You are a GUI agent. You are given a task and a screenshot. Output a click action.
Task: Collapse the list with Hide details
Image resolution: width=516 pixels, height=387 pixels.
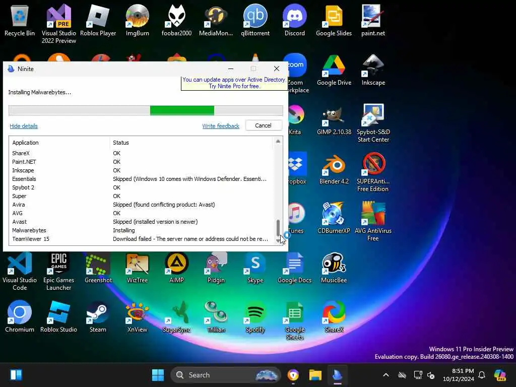coord(24,126)
